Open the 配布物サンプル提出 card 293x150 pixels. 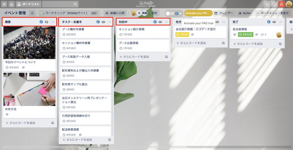(x=85, y=87)
